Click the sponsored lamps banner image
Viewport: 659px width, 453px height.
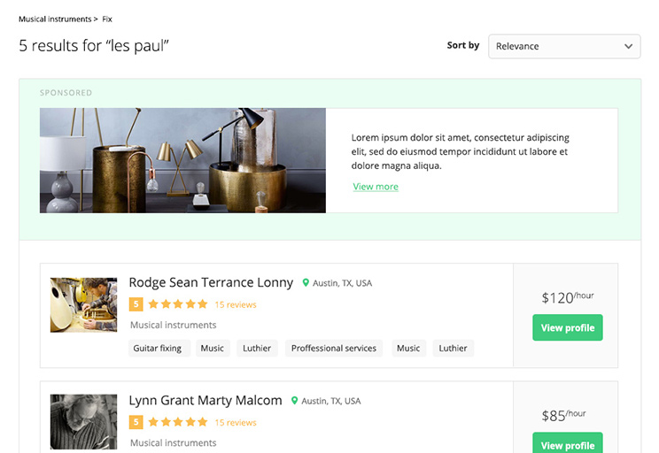pos(182,160)
